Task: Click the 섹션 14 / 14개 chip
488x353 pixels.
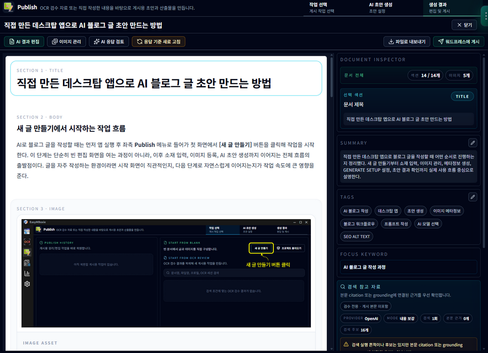Action: pos(425,75)
